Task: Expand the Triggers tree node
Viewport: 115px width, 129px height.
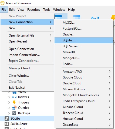Action: (9, 102)
